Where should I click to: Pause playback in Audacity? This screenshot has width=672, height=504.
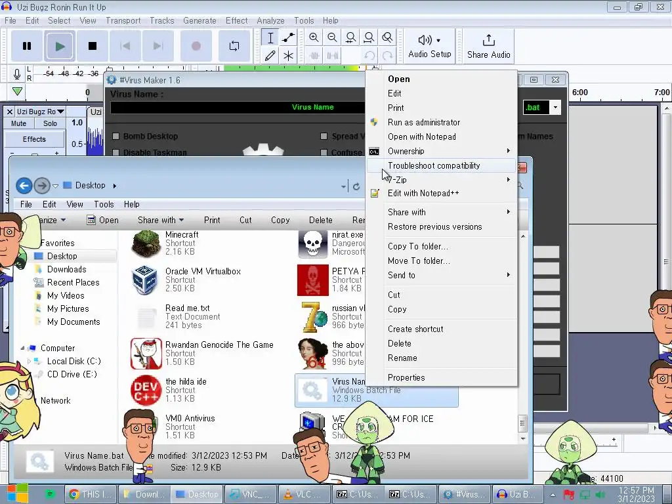26,46
